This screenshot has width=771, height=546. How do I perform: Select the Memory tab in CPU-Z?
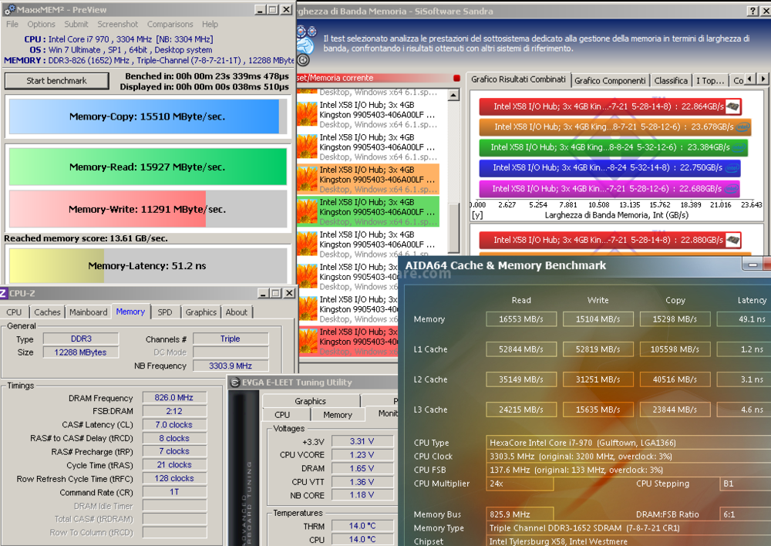[x=130, y=312]
